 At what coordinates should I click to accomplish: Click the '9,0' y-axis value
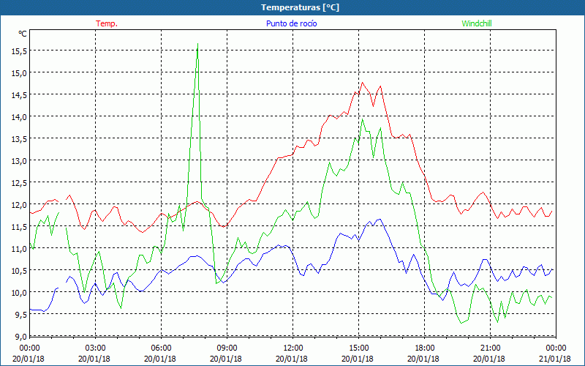(20, 337)
